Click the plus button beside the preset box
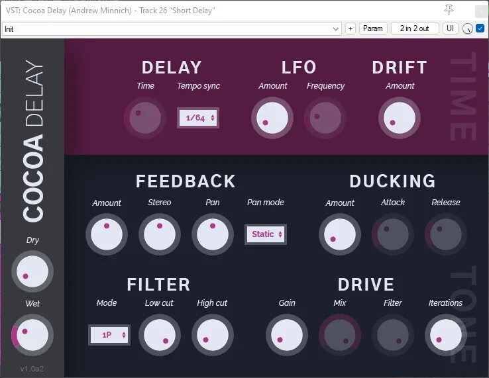Screen dimensions: 489x378 [x=351, y=28]
